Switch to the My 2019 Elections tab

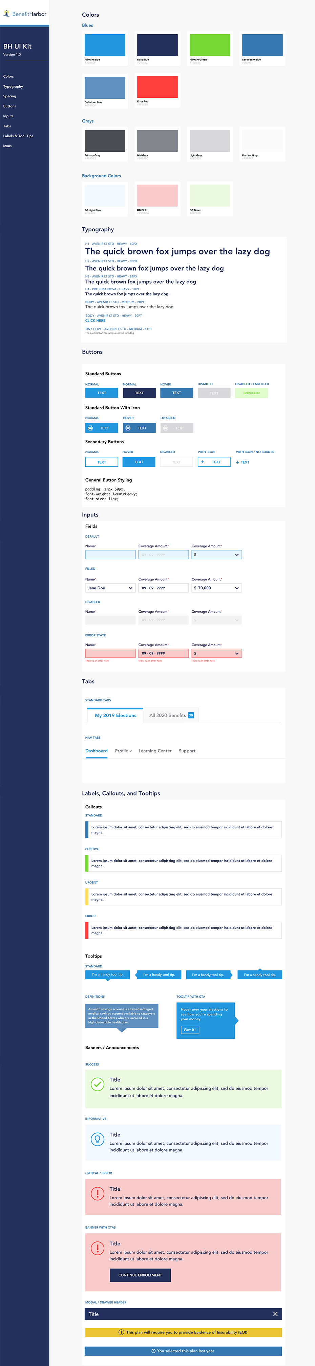115,715
